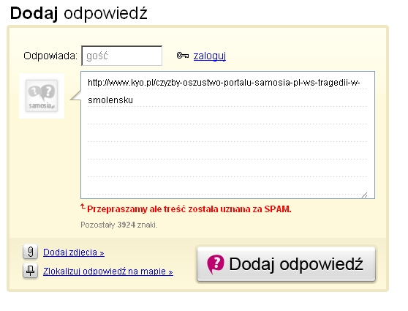
Task: Focus the Odpowiada name field showing gość
Action: pyautogui.click(x=122, y=56)
